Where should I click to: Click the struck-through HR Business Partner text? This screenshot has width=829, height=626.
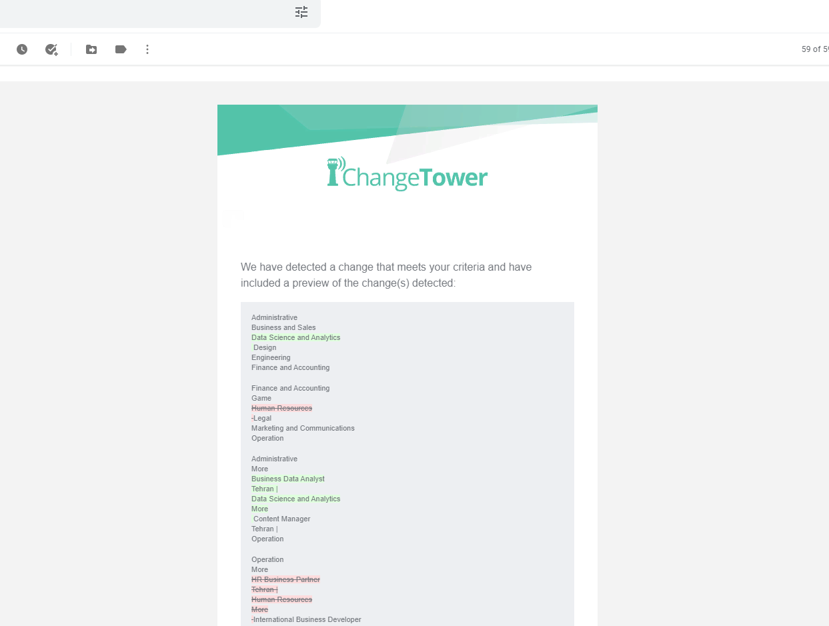[285, 579]
